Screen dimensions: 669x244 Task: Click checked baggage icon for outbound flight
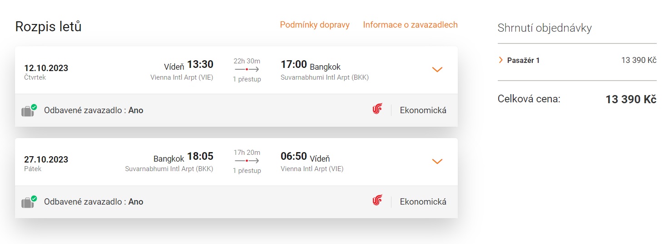29,110
